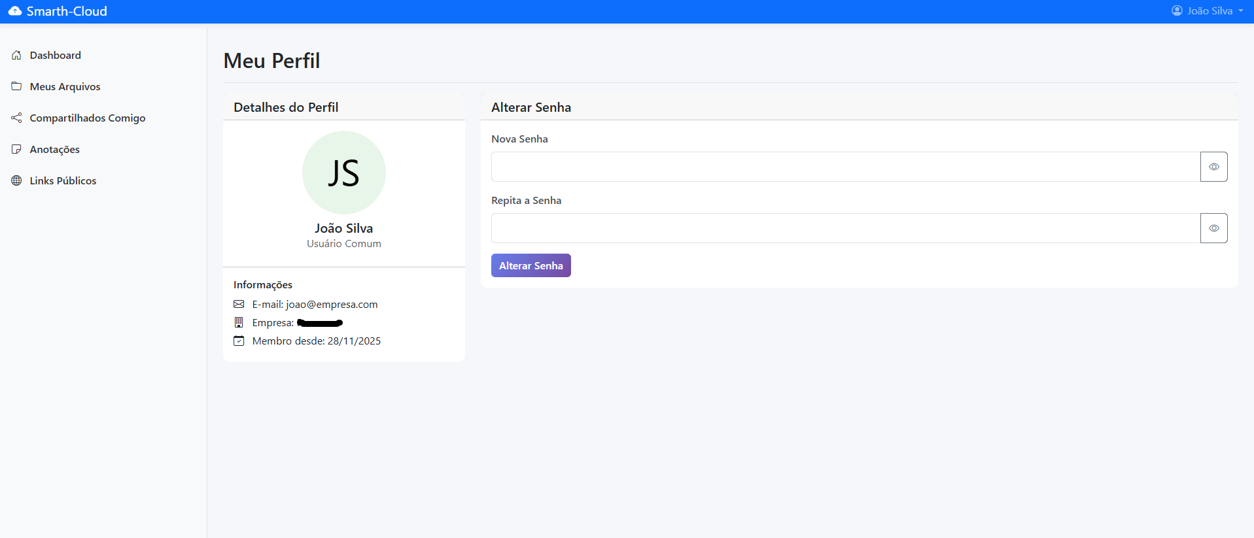The height and width of the screenshot is (538, 1254).
Task: Click the Compartilhados Comigo share icon
Action: click(x=16, y=118)
